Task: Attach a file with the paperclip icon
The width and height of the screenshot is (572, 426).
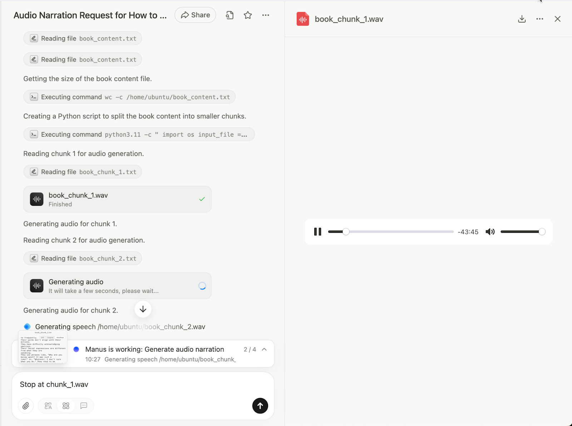Action: [26, 406]
